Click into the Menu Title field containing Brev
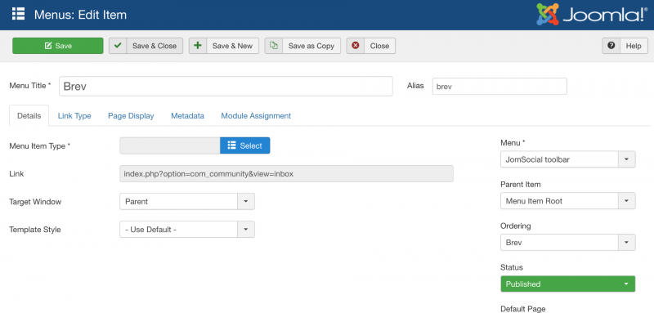The width and height of the screenshot is (654, 313). pyautogui.click(x=226, y=87)
